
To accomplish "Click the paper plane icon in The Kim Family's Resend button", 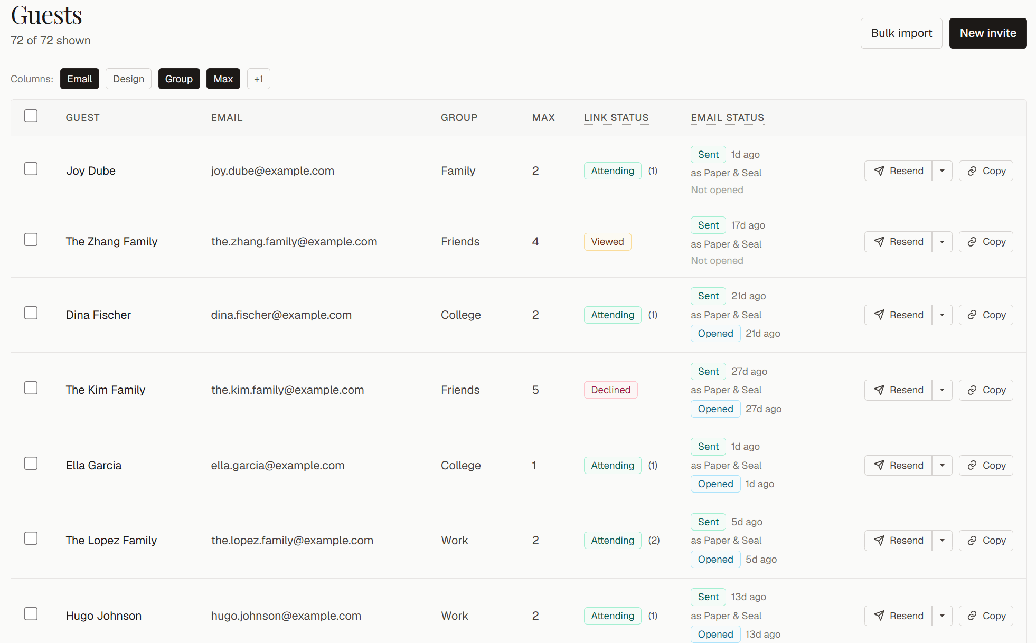I will point(879,390).
